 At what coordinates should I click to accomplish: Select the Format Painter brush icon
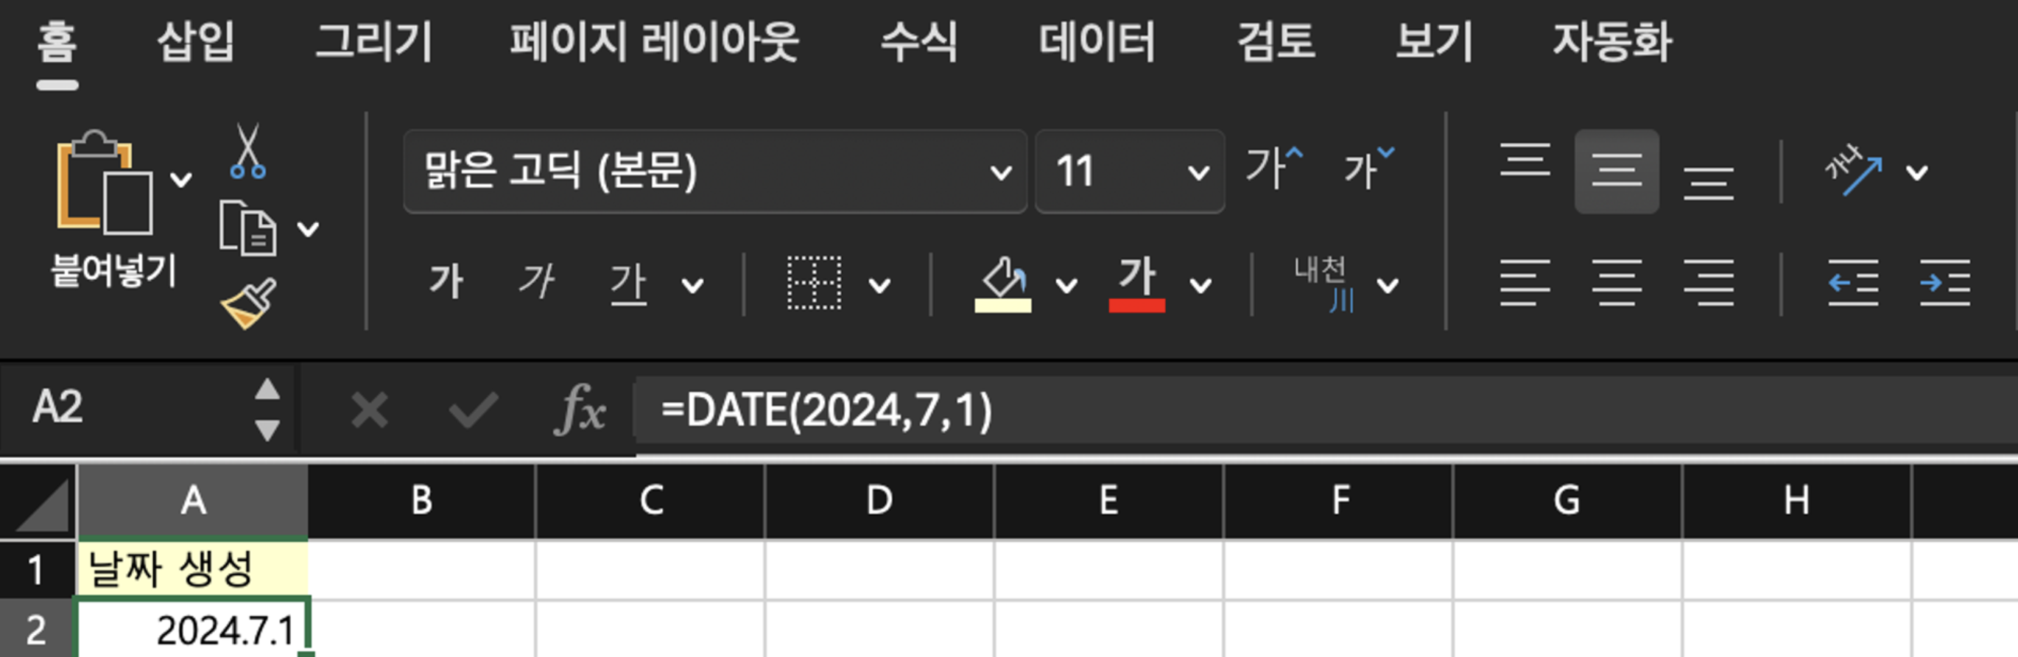(248, 304)
